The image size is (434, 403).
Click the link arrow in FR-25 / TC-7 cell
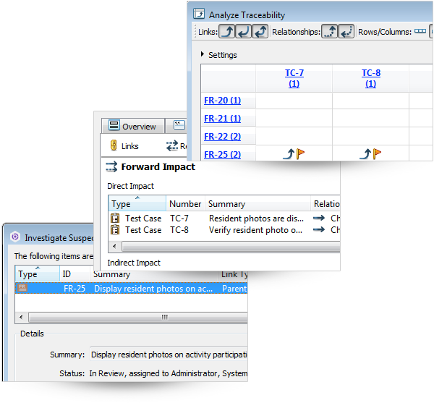[x=289, y=153]
